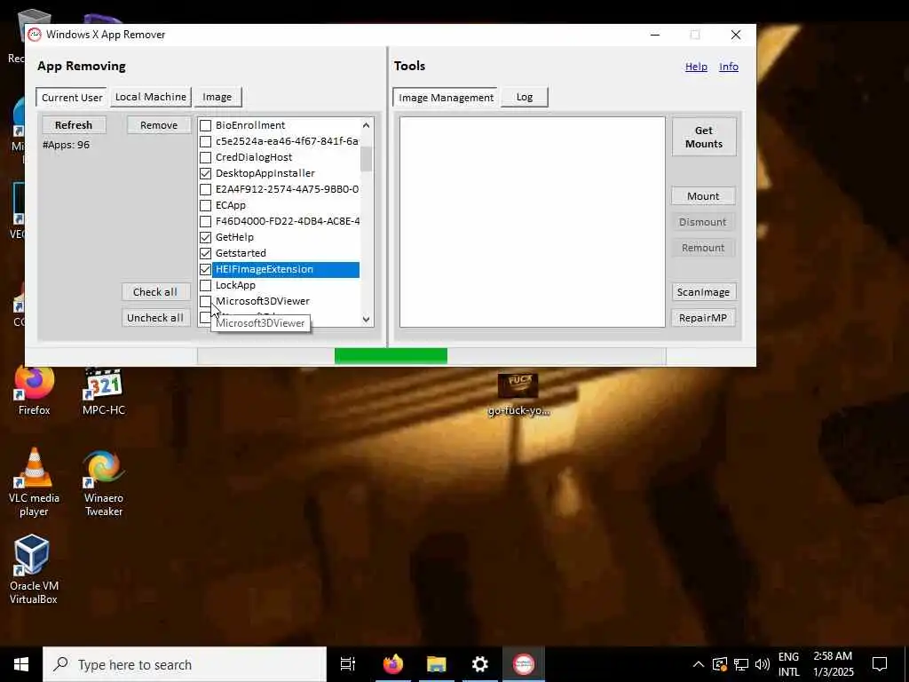This screenshot has height=682, width=909.
Task: Open MPC-HC desktop shortcut
Action: click(104, 392)
